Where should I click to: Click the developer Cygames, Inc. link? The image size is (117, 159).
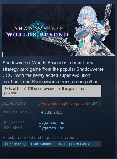pos(52,123)
